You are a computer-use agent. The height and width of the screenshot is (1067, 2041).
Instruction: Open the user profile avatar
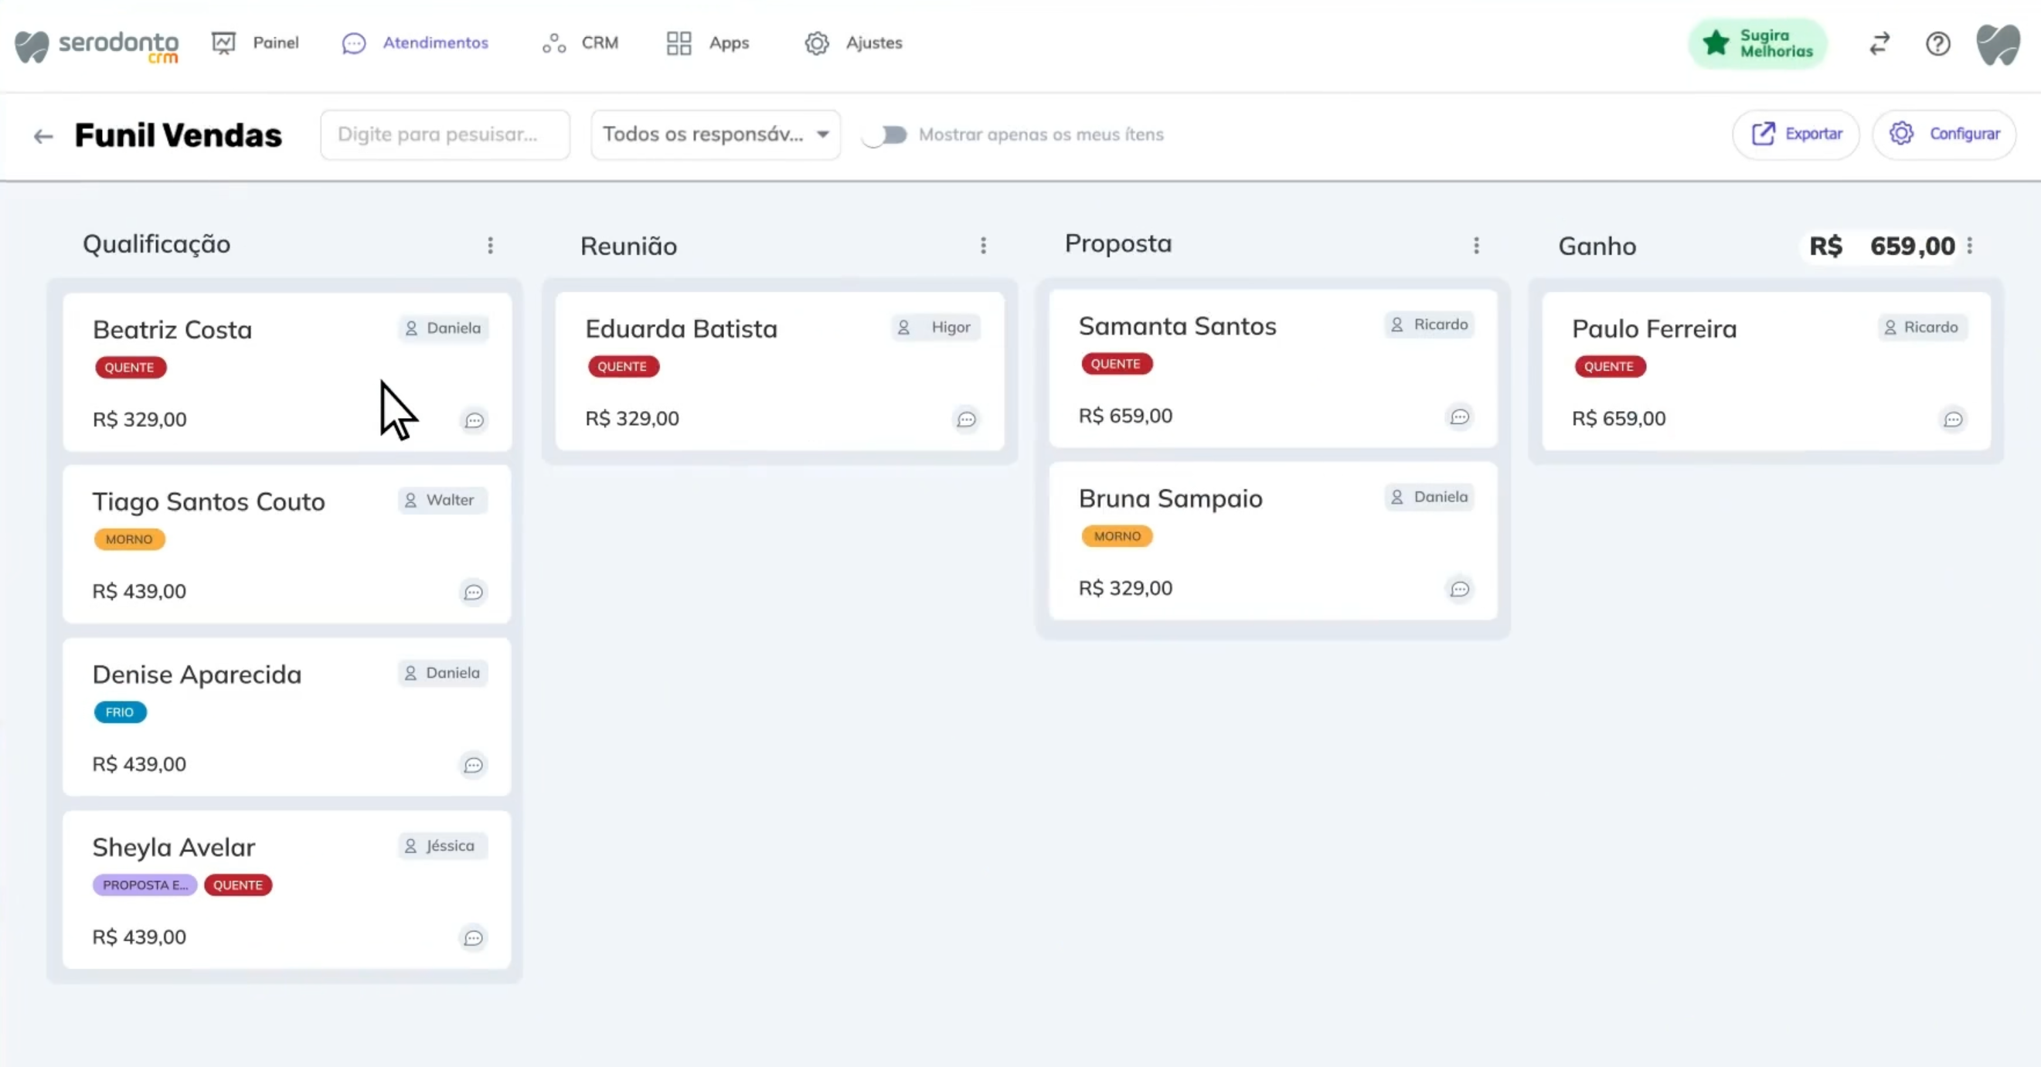(x=1998, y=44)
